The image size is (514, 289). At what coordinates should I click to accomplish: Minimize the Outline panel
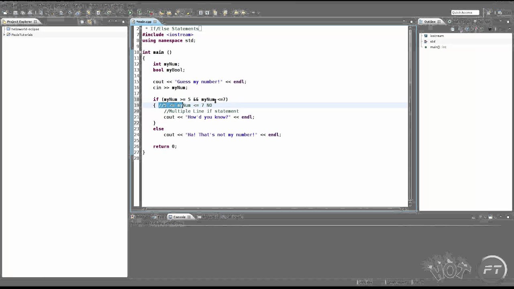[500, 21]
